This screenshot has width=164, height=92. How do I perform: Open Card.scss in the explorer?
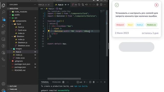click(x=22, y=30)
